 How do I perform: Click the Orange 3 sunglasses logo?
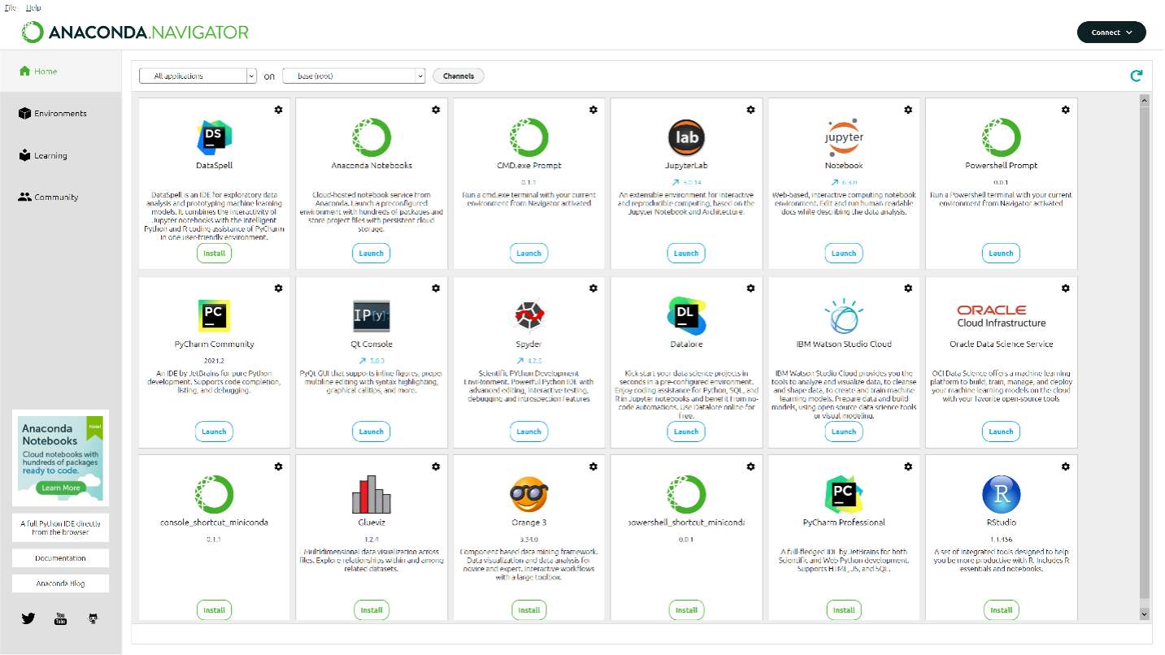tap(529, 494)
